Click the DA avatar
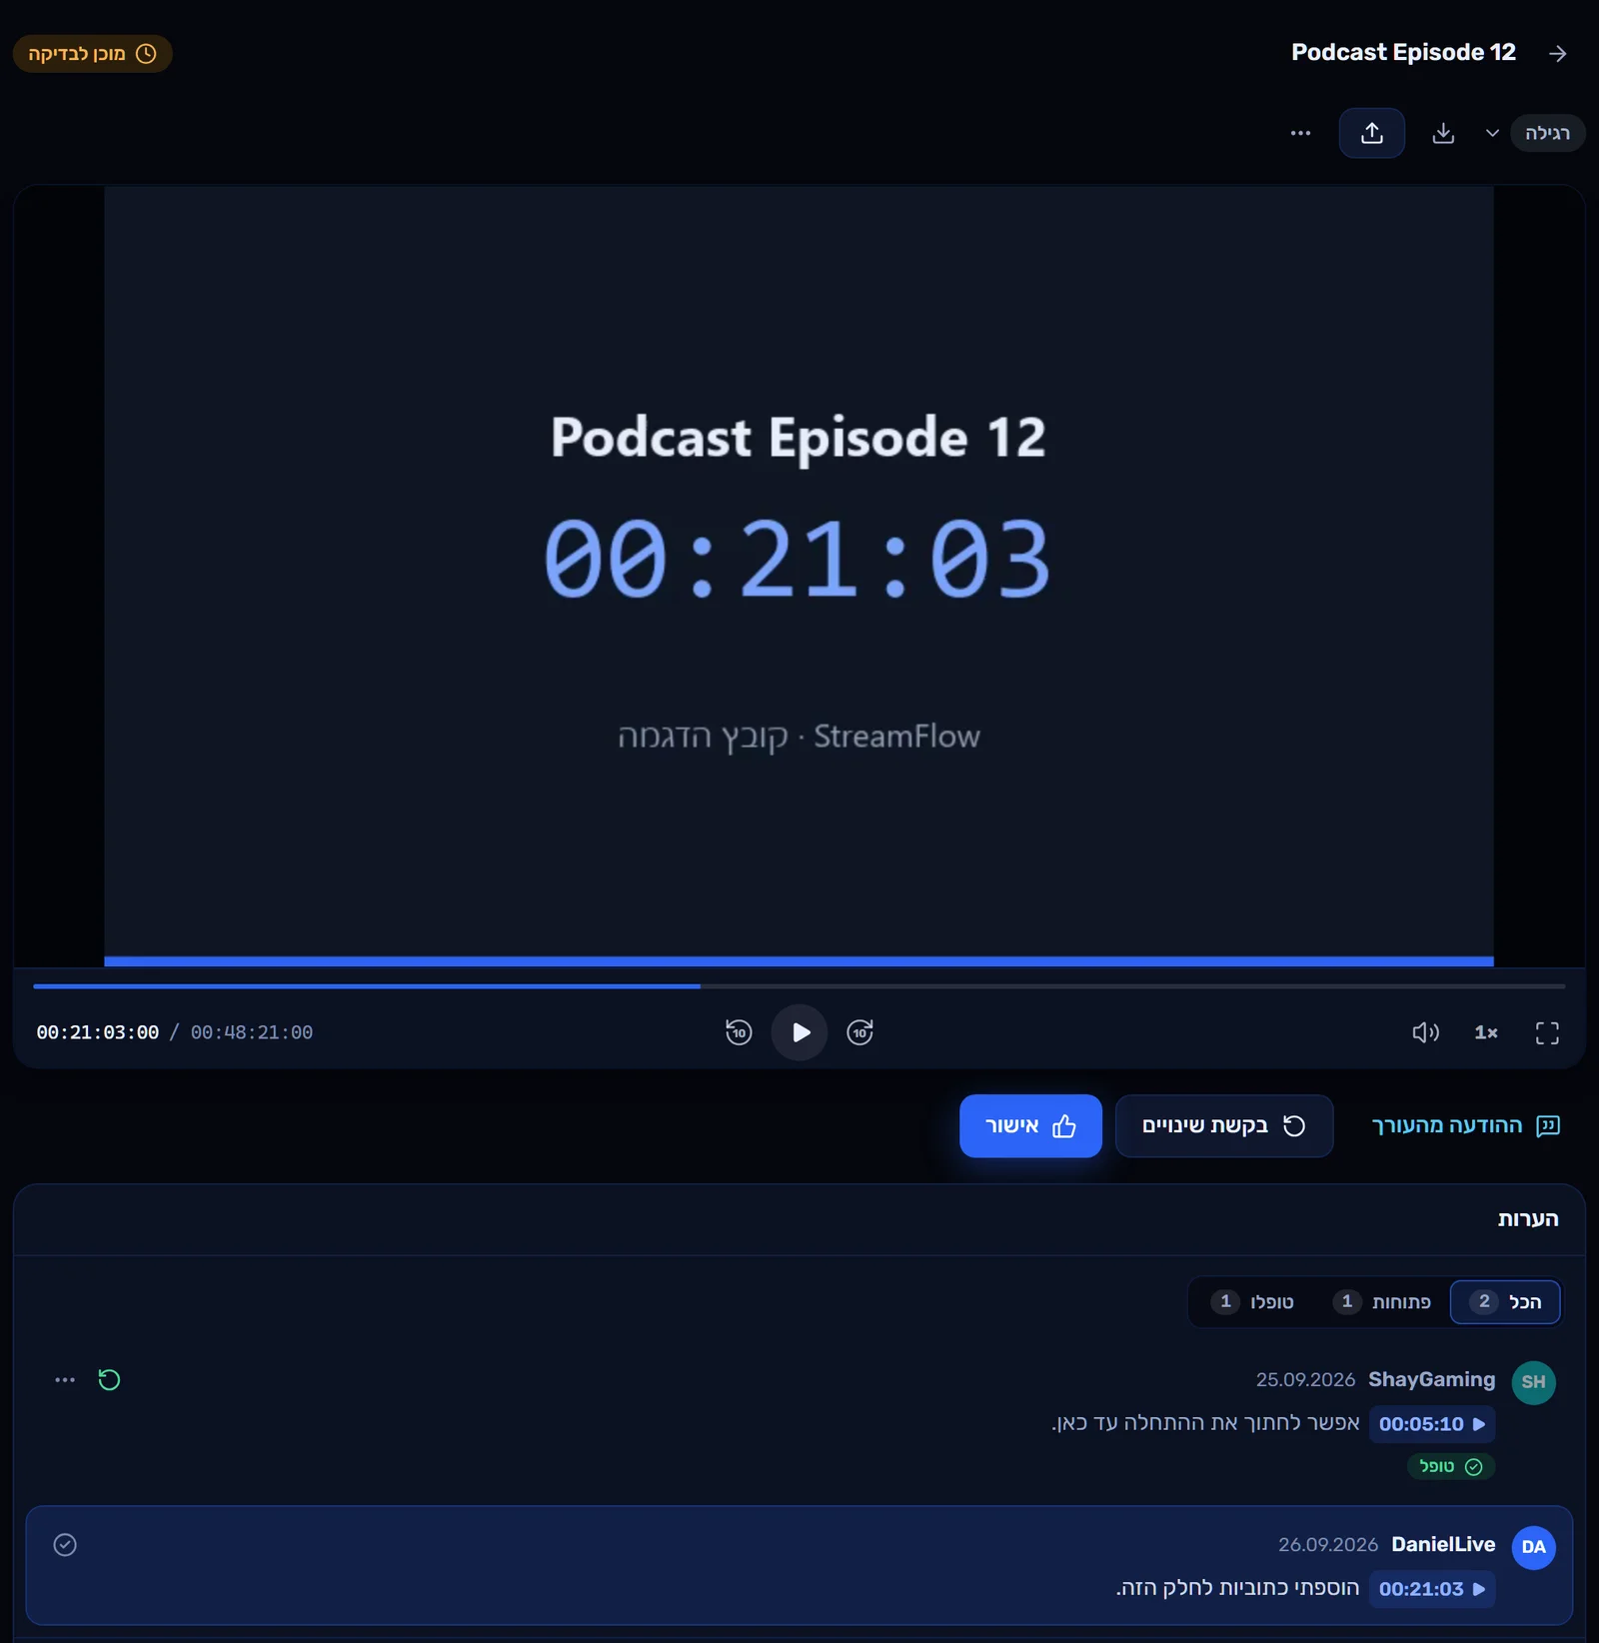1599x1643 pixels. tap(1534, 1547)
